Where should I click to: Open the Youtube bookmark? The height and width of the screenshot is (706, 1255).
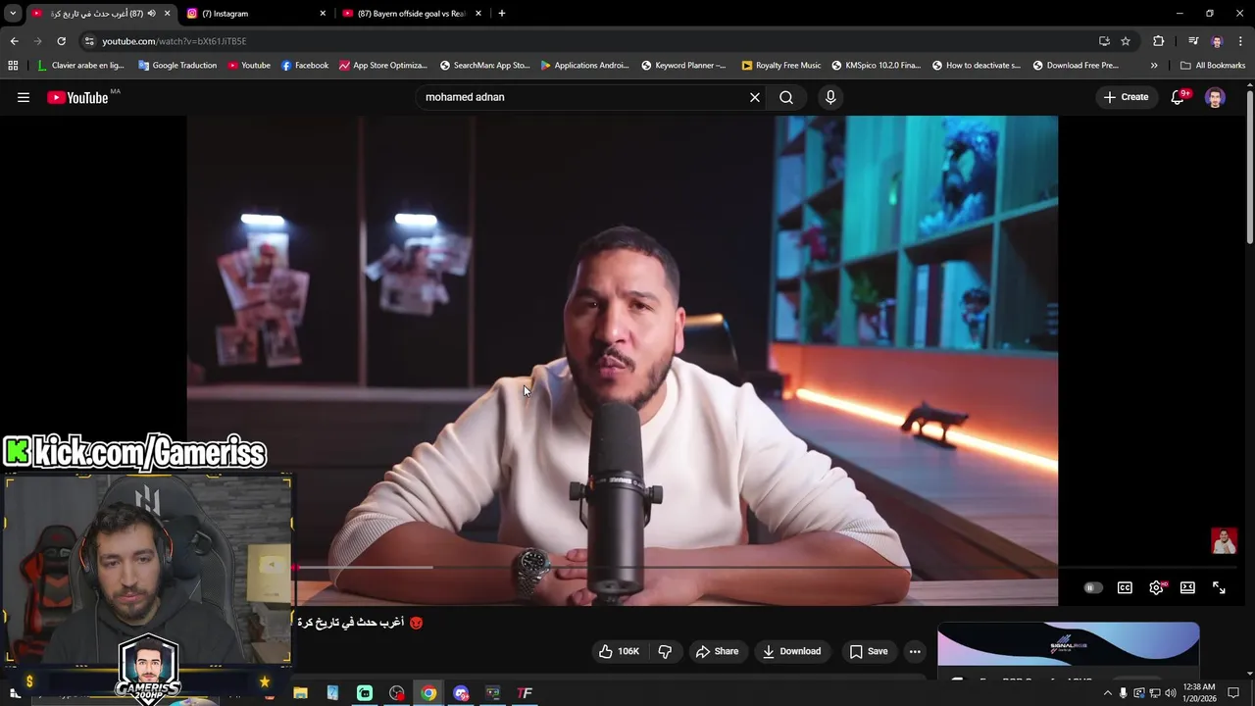click(249, 66)
